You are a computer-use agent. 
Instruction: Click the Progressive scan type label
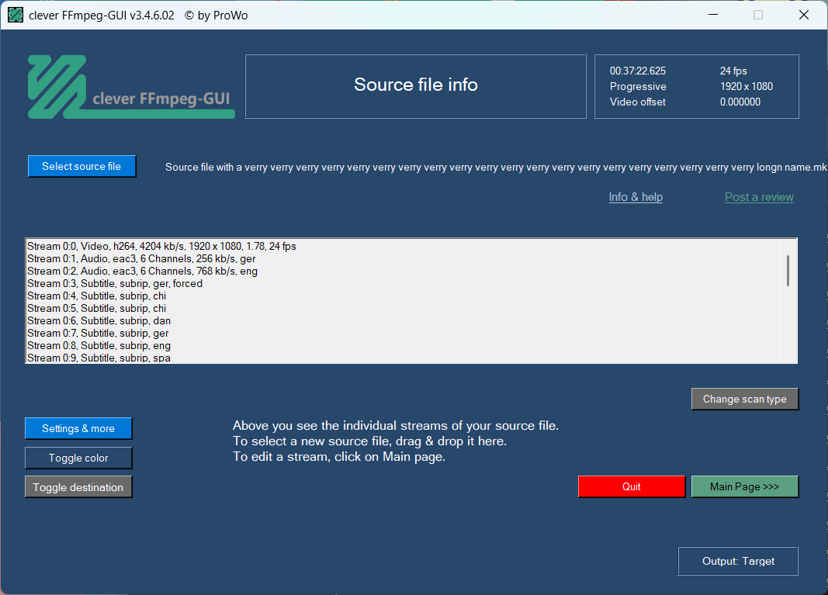[638, 86]
